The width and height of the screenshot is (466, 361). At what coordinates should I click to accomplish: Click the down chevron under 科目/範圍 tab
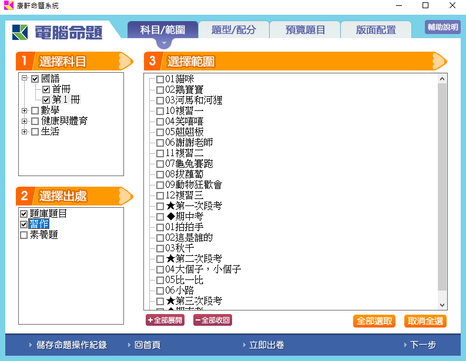165,43
